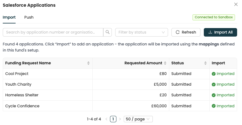Click Submitted status for Cycle Confidence
The image size is (242, 125).
(181, 106)
